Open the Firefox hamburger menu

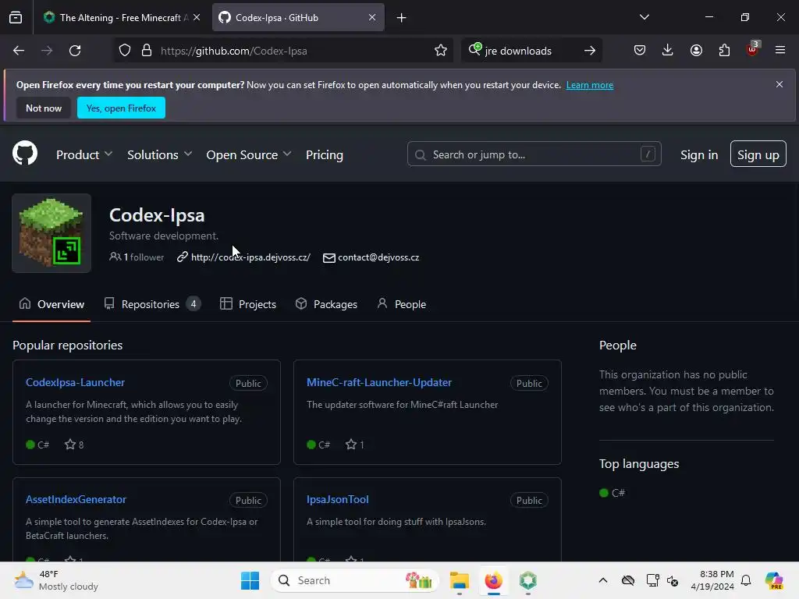click(x=780, y=51)
